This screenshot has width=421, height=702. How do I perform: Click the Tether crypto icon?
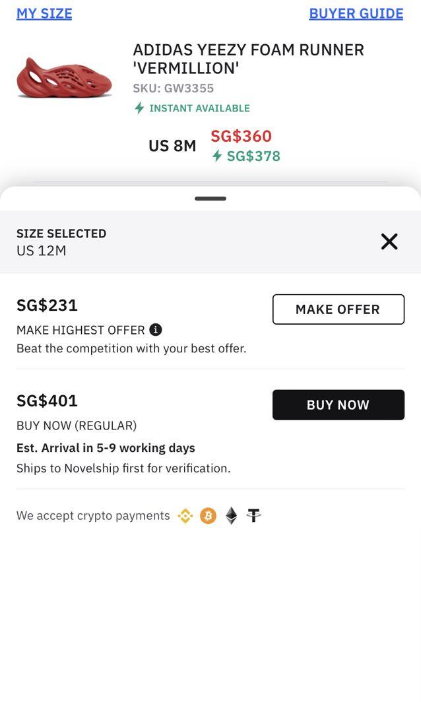coord(254,516)
